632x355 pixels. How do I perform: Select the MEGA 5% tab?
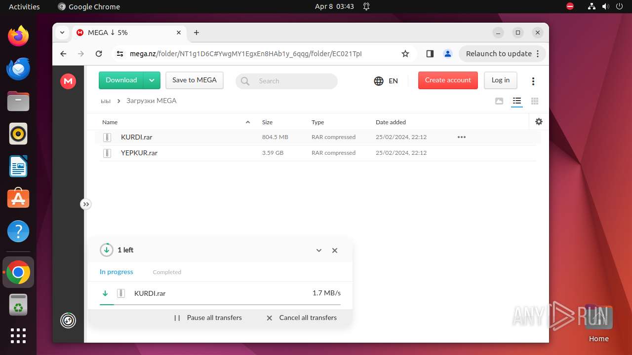coord(129,33)
